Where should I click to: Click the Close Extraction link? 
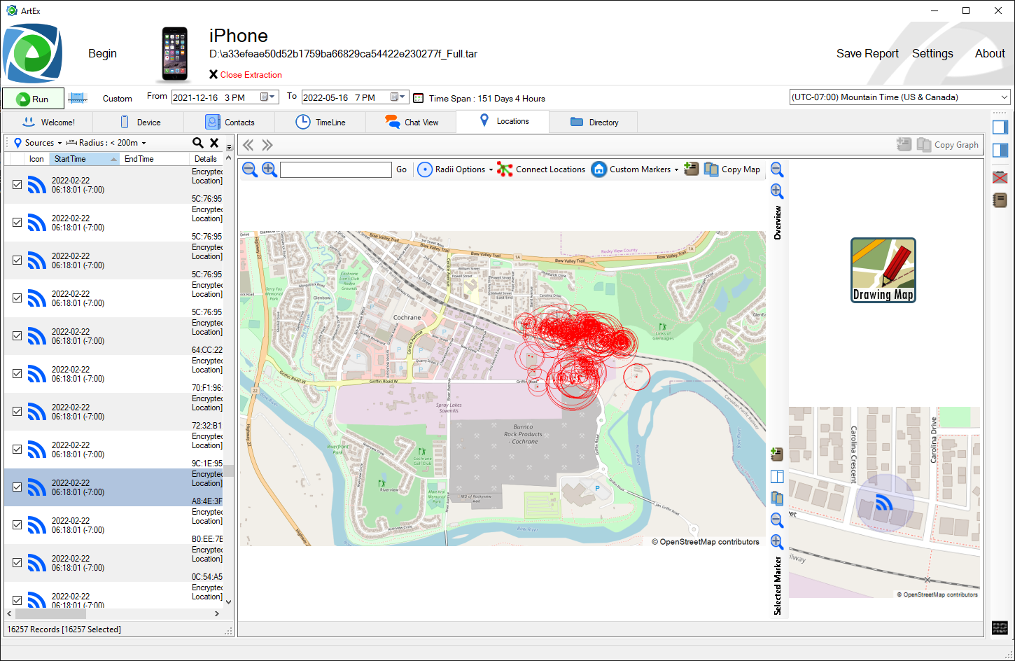[246, 75]
